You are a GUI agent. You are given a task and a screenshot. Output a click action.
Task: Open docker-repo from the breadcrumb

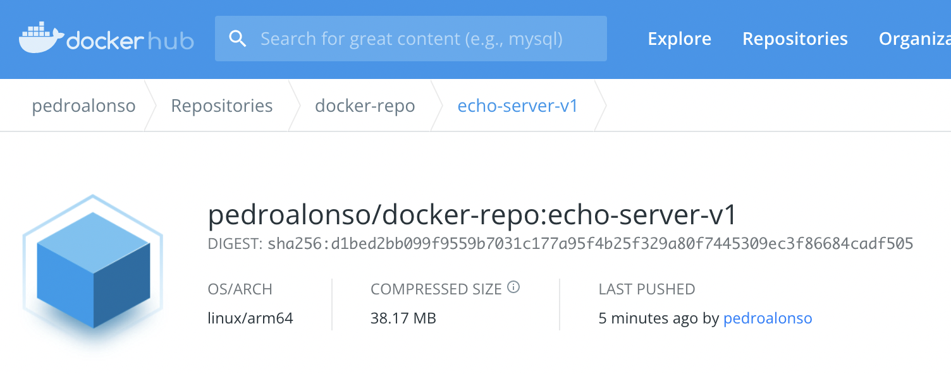pyautogui.click(x=365, y=106)
